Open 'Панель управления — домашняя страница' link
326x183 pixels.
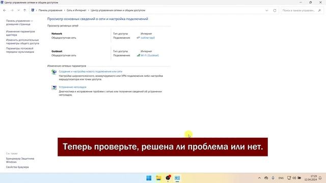point(19,22)
